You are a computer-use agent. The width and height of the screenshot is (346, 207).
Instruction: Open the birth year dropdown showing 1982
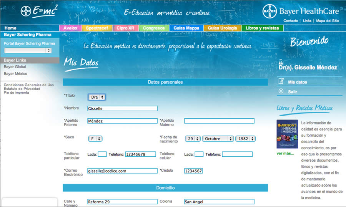[245, 139]
